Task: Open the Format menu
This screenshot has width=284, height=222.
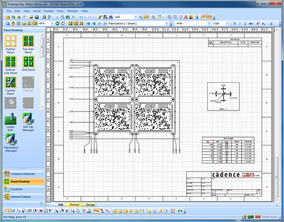Action: 49,11
